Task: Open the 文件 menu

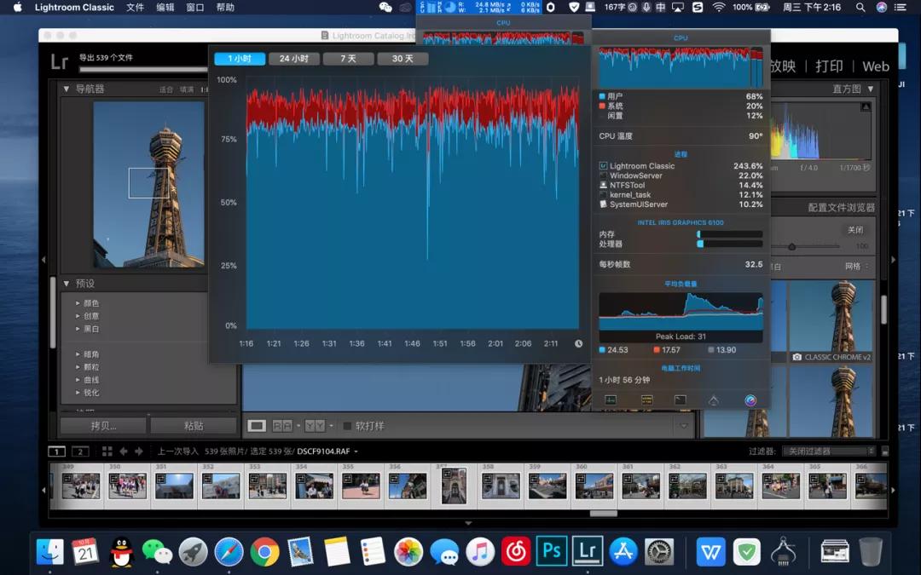Action: pos(135,7)
